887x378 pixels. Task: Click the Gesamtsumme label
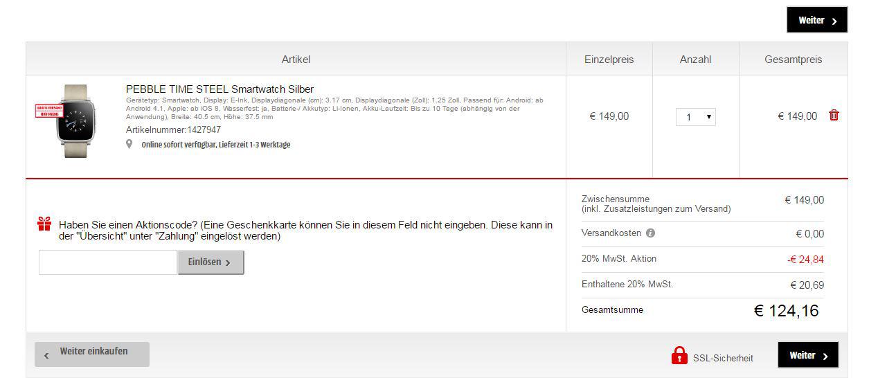pos(612,309)
